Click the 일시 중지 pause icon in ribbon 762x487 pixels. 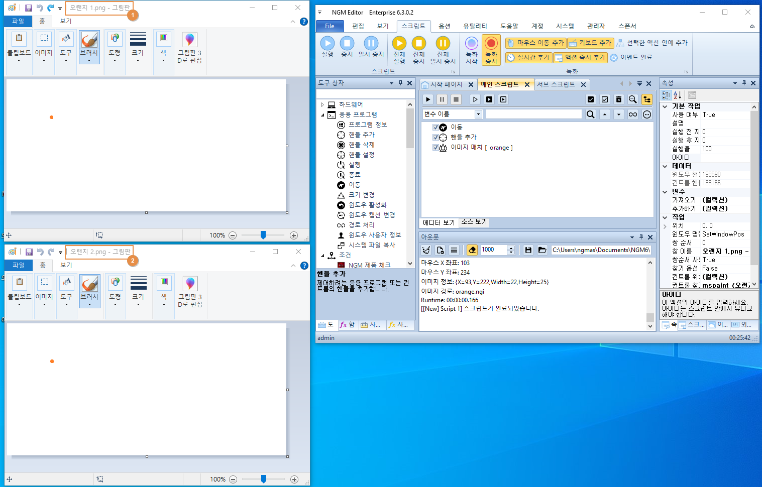click(371, 43)
